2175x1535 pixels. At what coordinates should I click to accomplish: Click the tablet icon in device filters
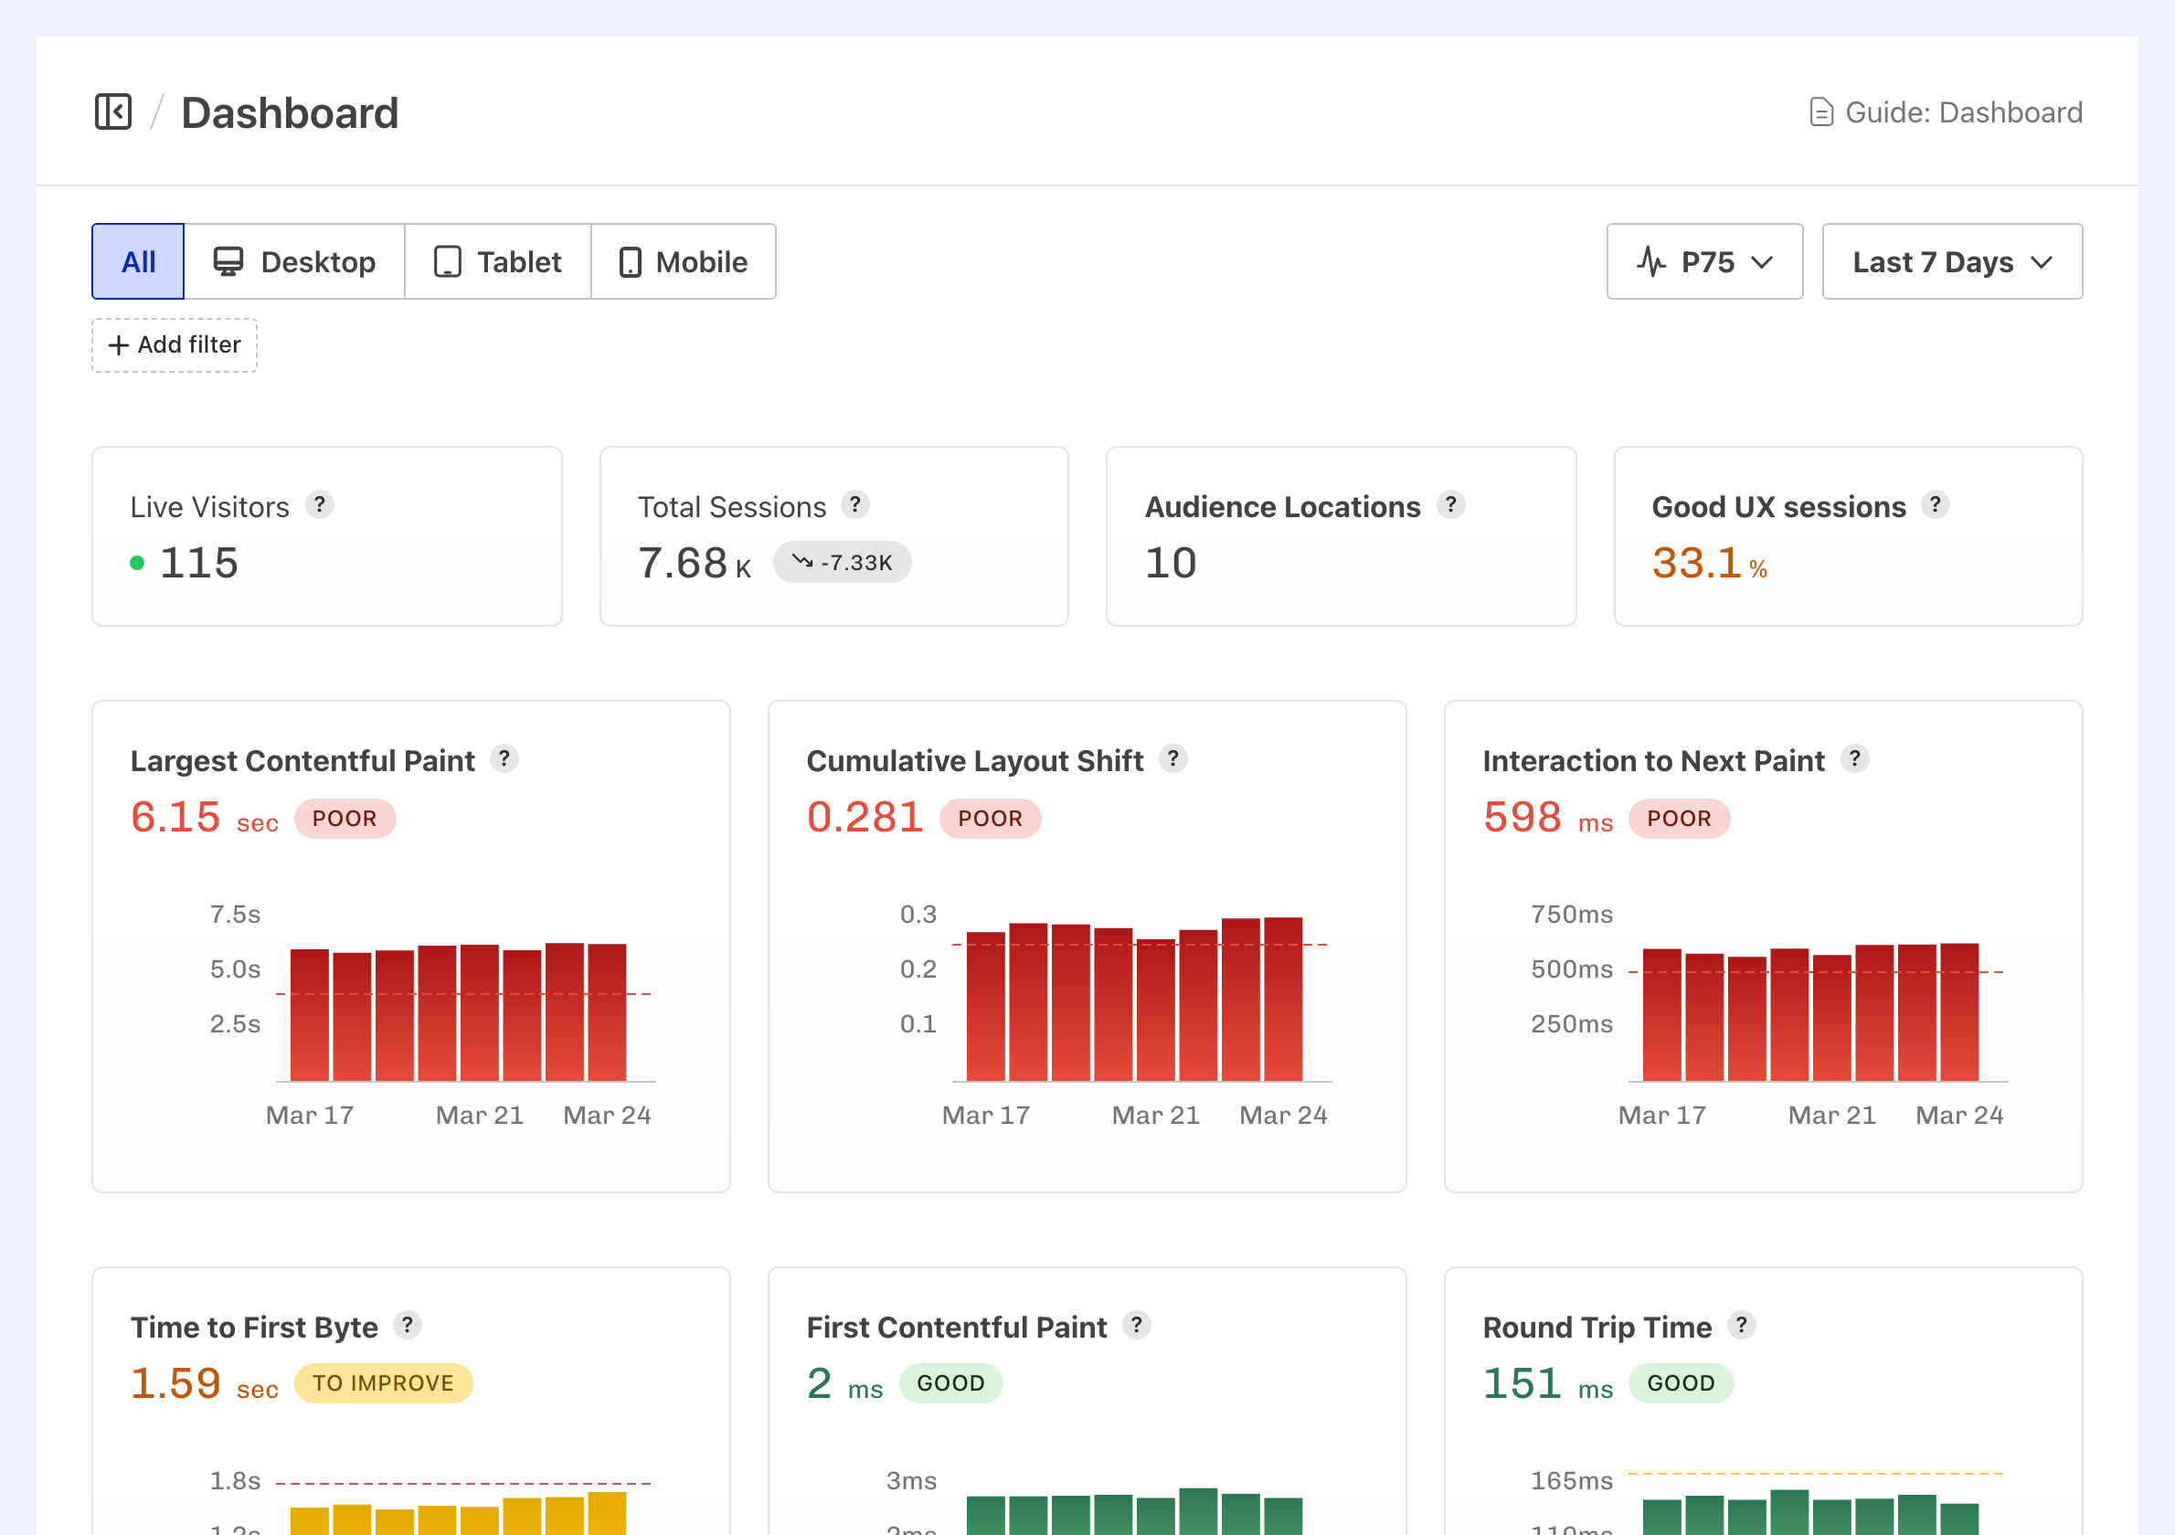pyautogui.click(x=447, y=261)
